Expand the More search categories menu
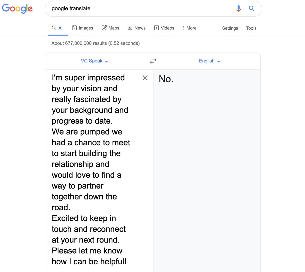The height and width of the screenshot is (272, 305). [190, 28]
